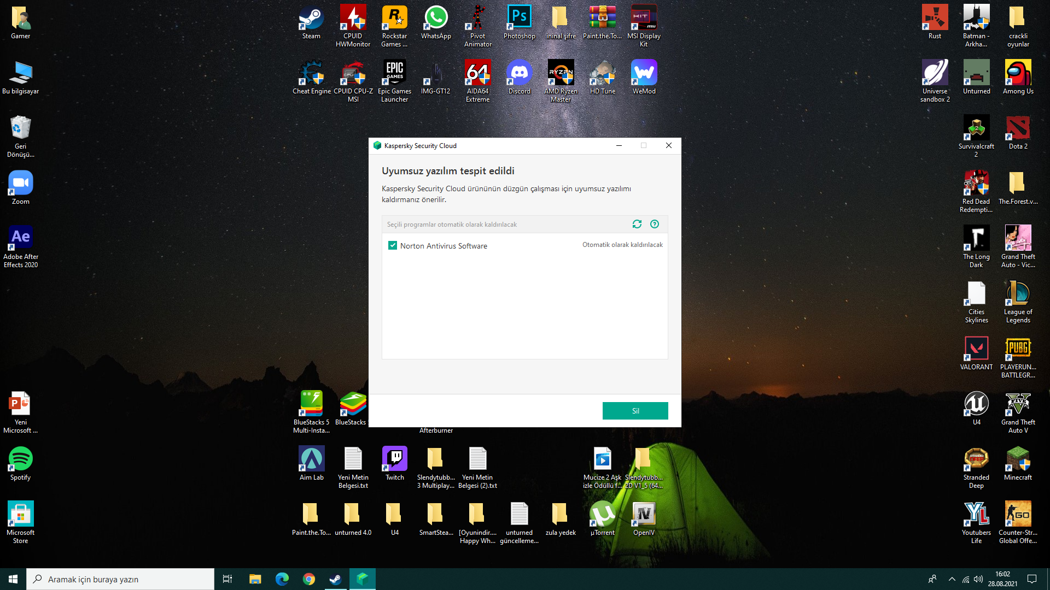Open Steam desktop shortcut

[x=311, y=22]
